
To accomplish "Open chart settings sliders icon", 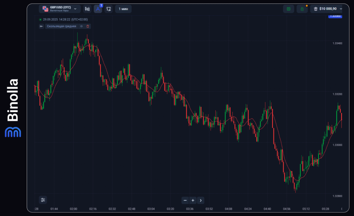I will click(x=43, y=200).
